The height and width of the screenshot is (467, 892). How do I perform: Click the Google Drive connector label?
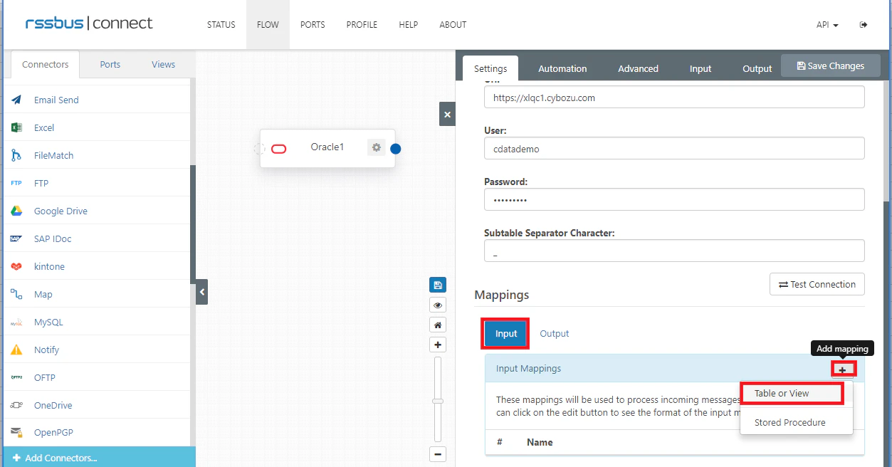coord(61,211)
